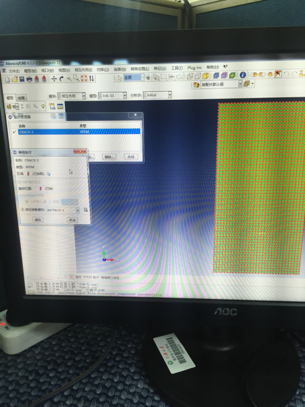Open the Query information tool

click(x=243, y=75)
